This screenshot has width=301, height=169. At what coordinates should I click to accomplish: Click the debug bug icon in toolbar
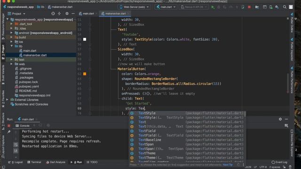219,7
